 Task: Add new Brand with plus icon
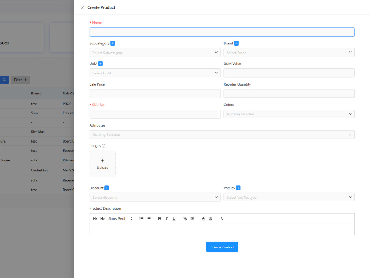[236, 43]
